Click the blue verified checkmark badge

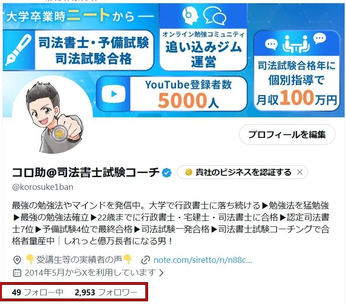click(166, 173)
